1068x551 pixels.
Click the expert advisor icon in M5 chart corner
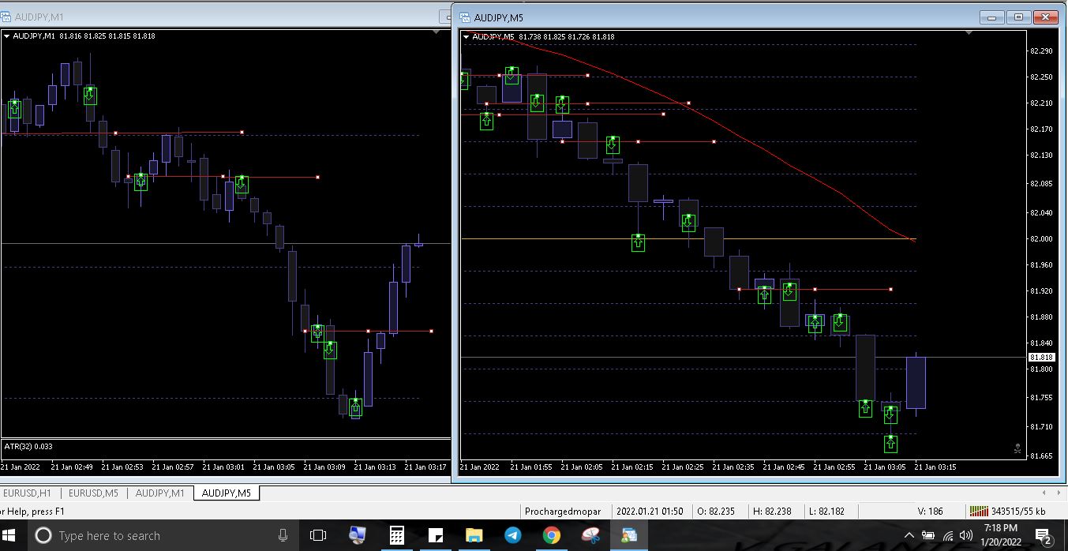coord(1017,448)
